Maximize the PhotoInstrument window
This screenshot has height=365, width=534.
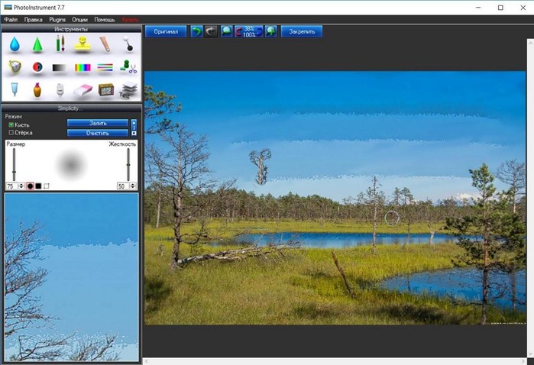click(x=500, y=8)
